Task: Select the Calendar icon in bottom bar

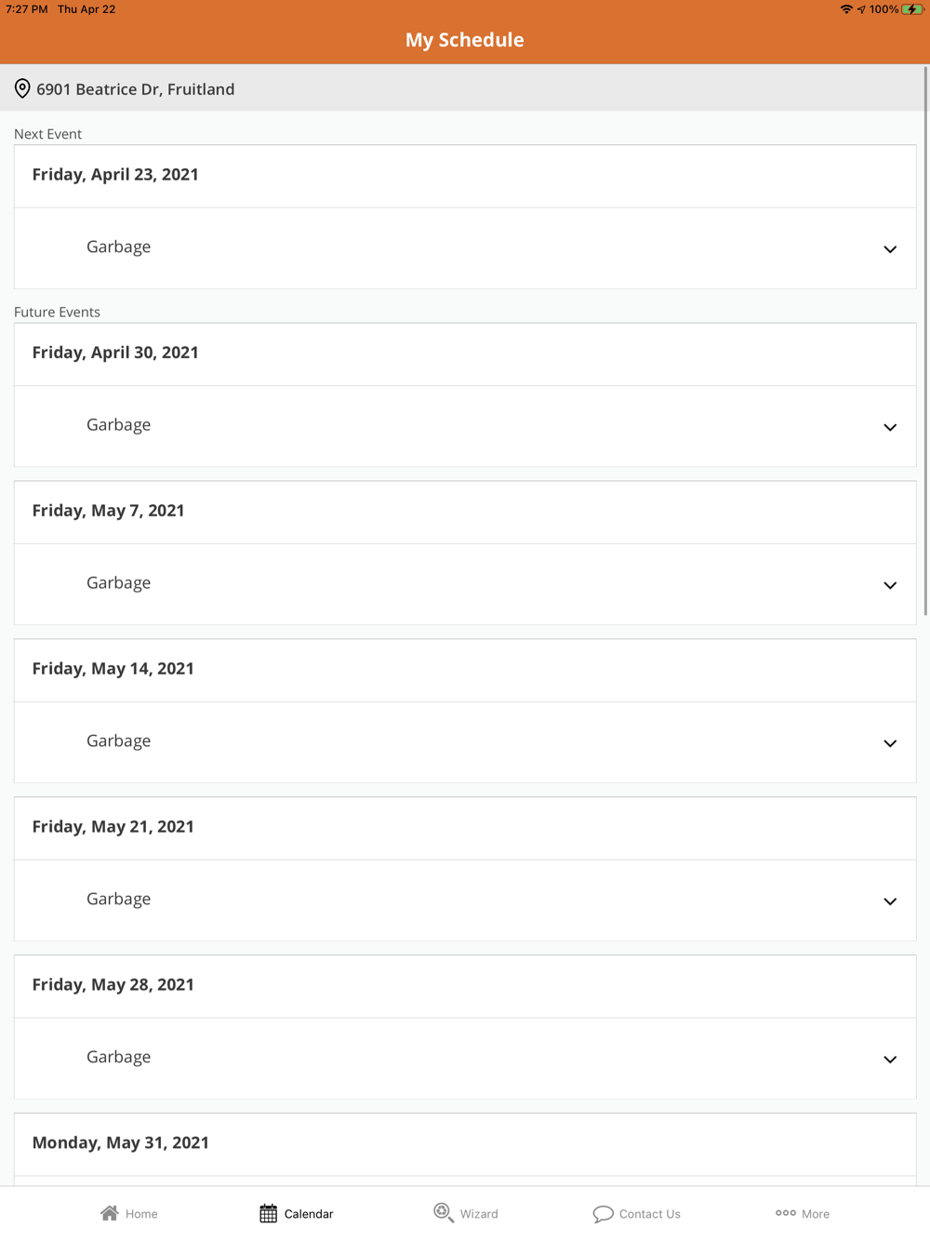Action: click(x=268, y=1213)
